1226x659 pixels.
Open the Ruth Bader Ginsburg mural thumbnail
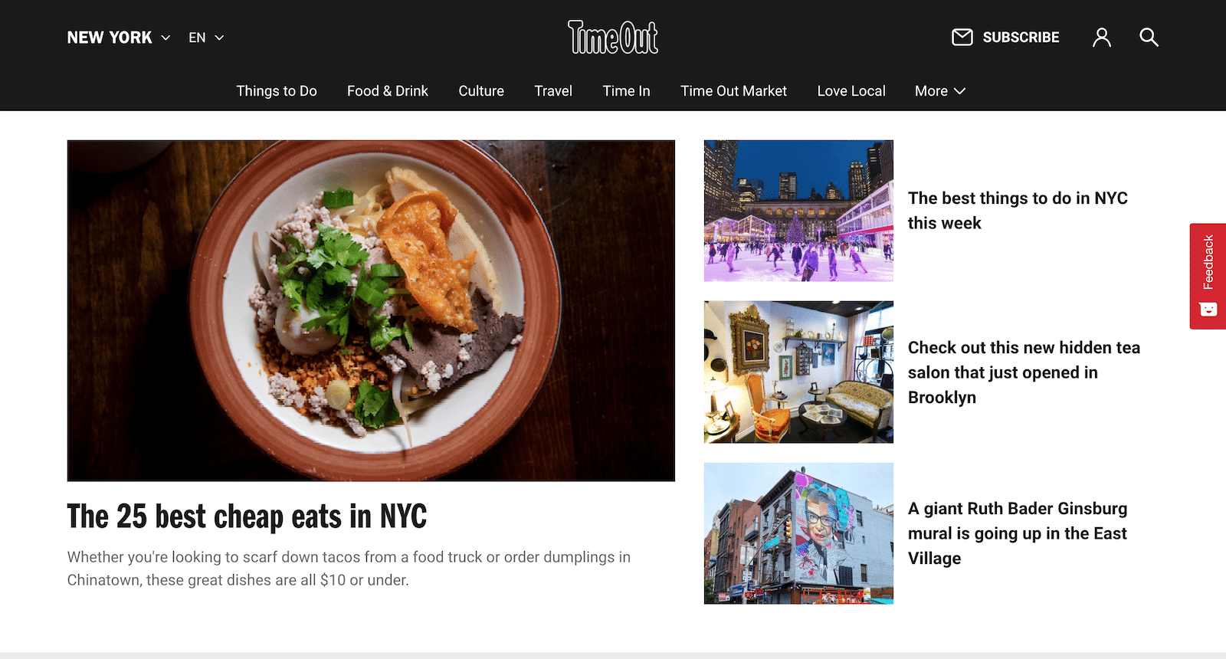[798, 533]
